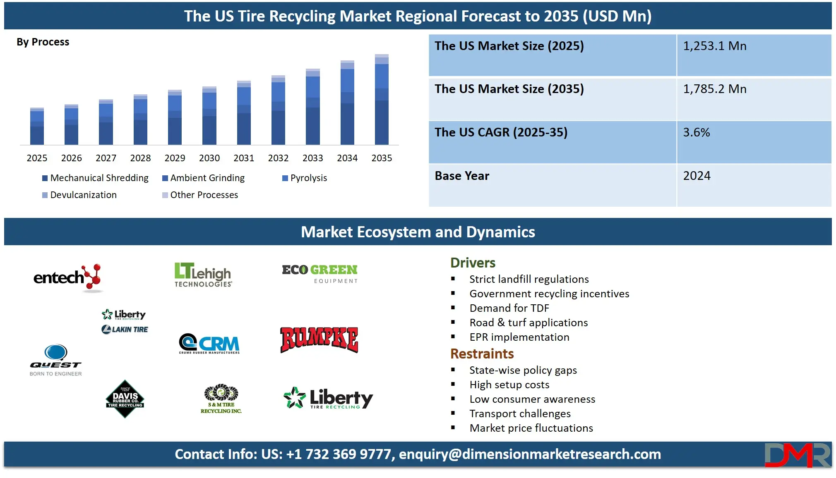
Task: Click the Mechanuical Shredding legend swatch
Action: point(45,178)
